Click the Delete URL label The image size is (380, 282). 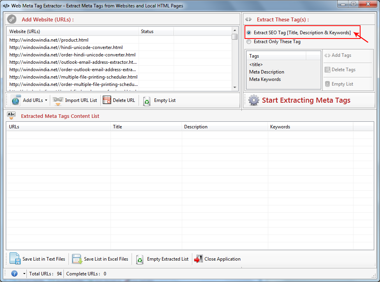pos(124,100)
